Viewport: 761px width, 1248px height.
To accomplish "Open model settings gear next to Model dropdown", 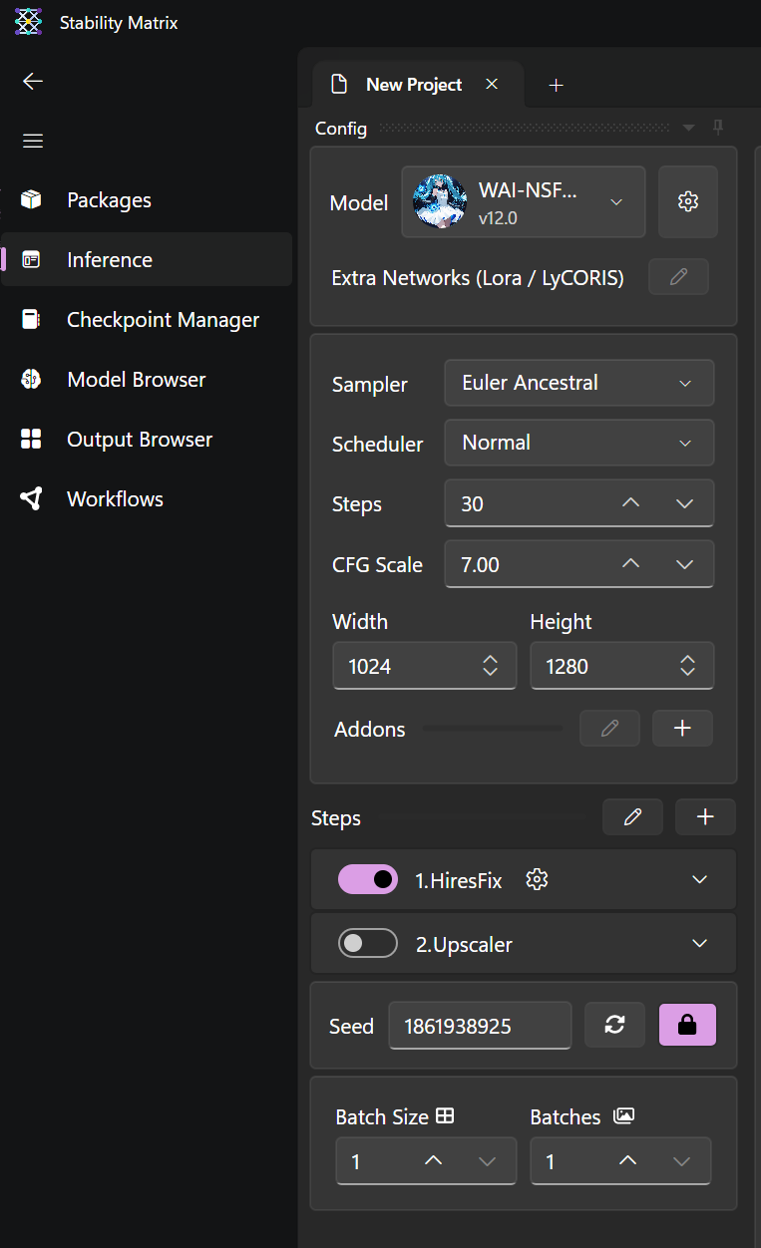I will 687,201.
